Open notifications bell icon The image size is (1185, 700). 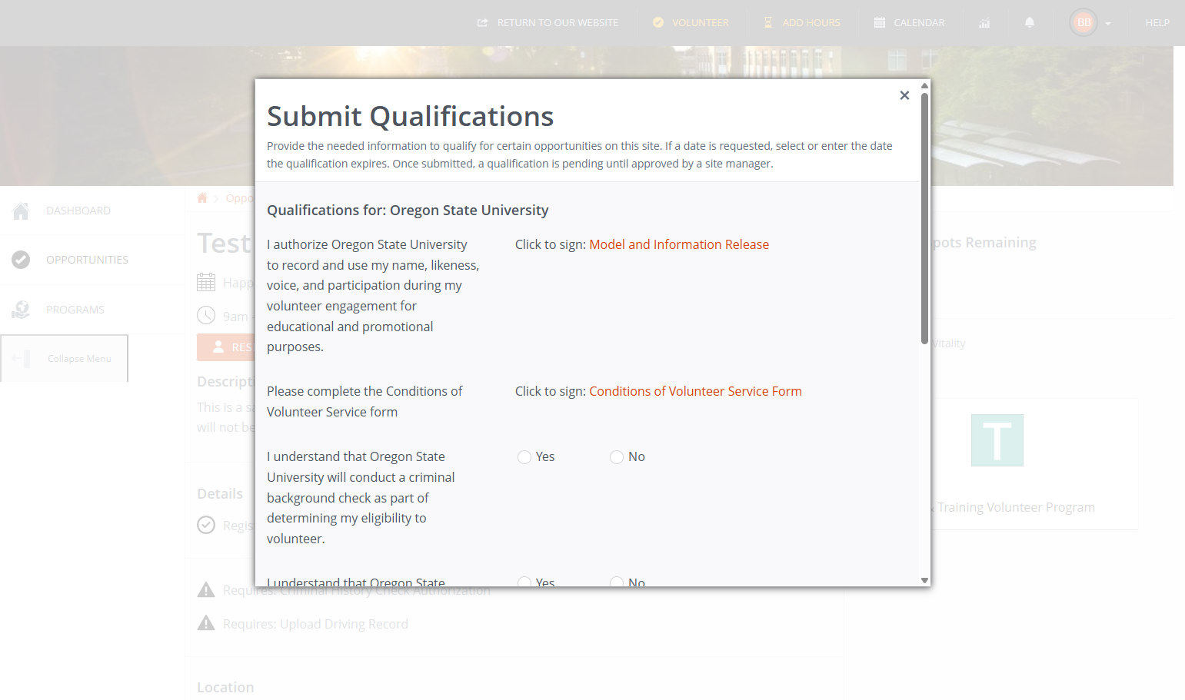[x=1030, y=22]
